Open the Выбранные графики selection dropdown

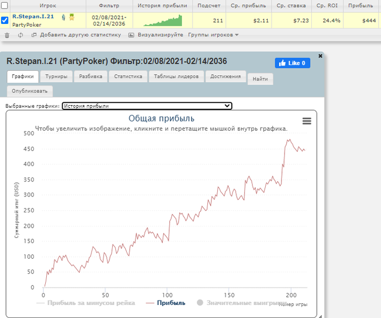click(x=147, y=106)
